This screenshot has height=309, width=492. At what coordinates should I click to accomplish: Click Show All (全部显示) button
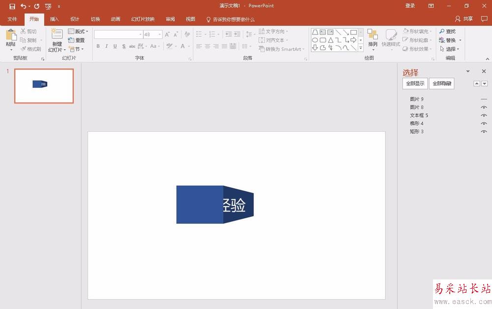tap(415, 84)
